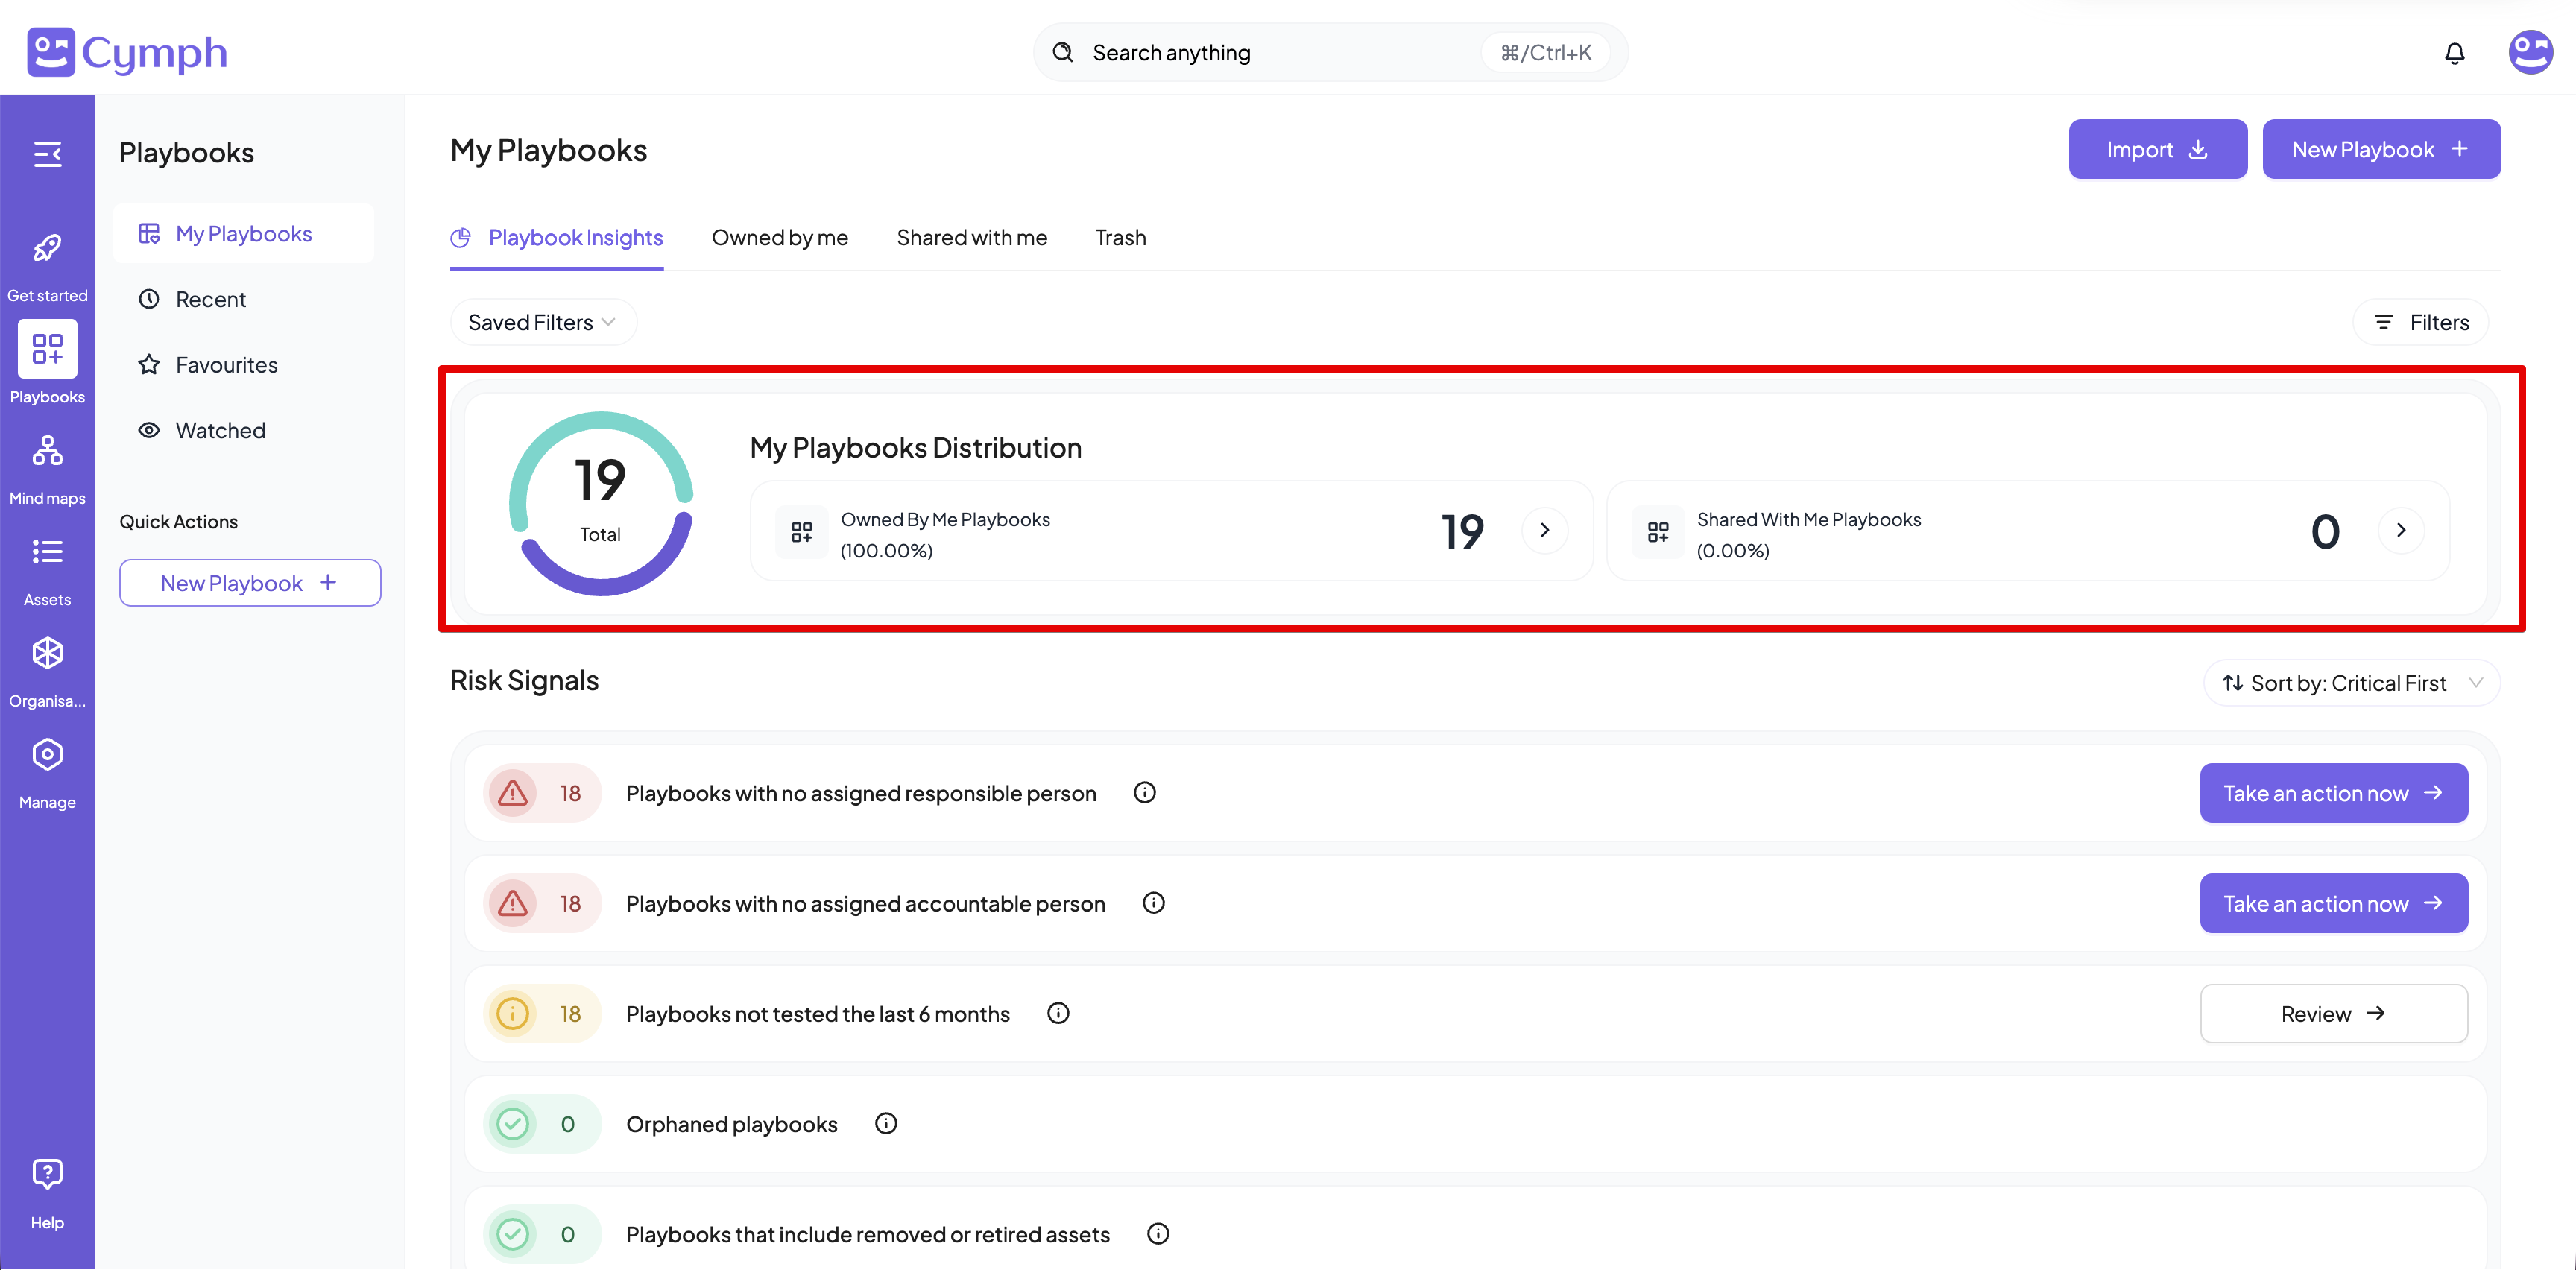Viewport: 2576px width, 1270px height.
Task: Open the Organisation cube icon
Action: tap(47, 654)
